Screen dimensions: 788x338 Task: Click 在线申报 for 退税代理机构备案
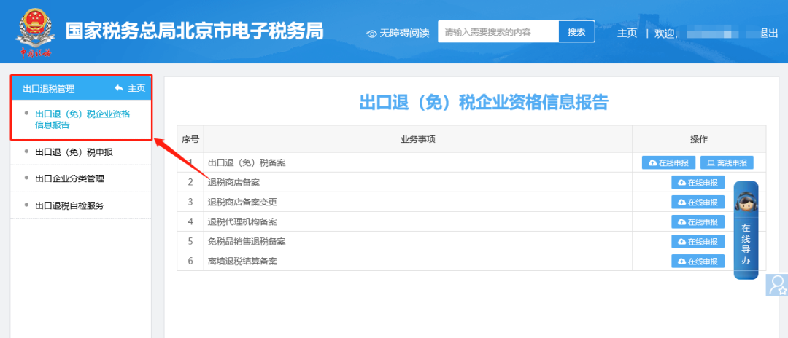coord(698,221)
